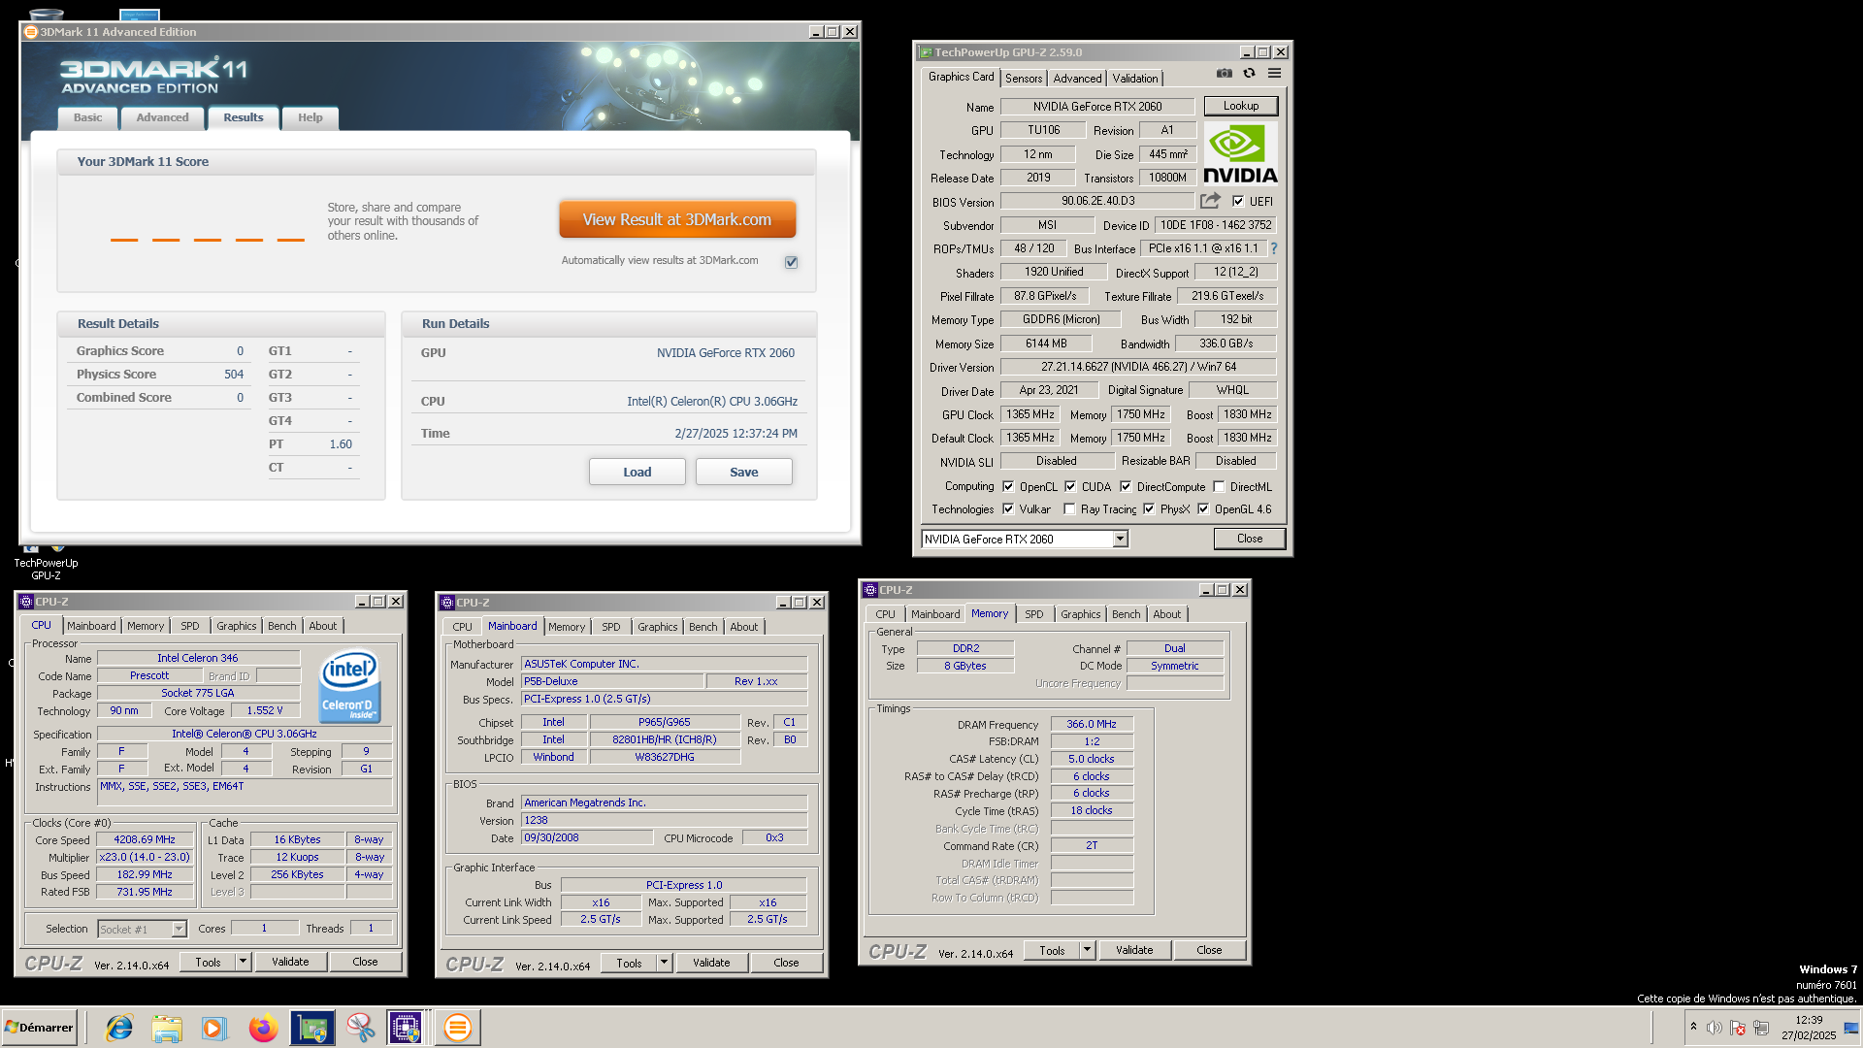Open the Snipping Tool taskbar icon
The width and height of the screenshot is (1863, 1048).
pos(360,1028)
